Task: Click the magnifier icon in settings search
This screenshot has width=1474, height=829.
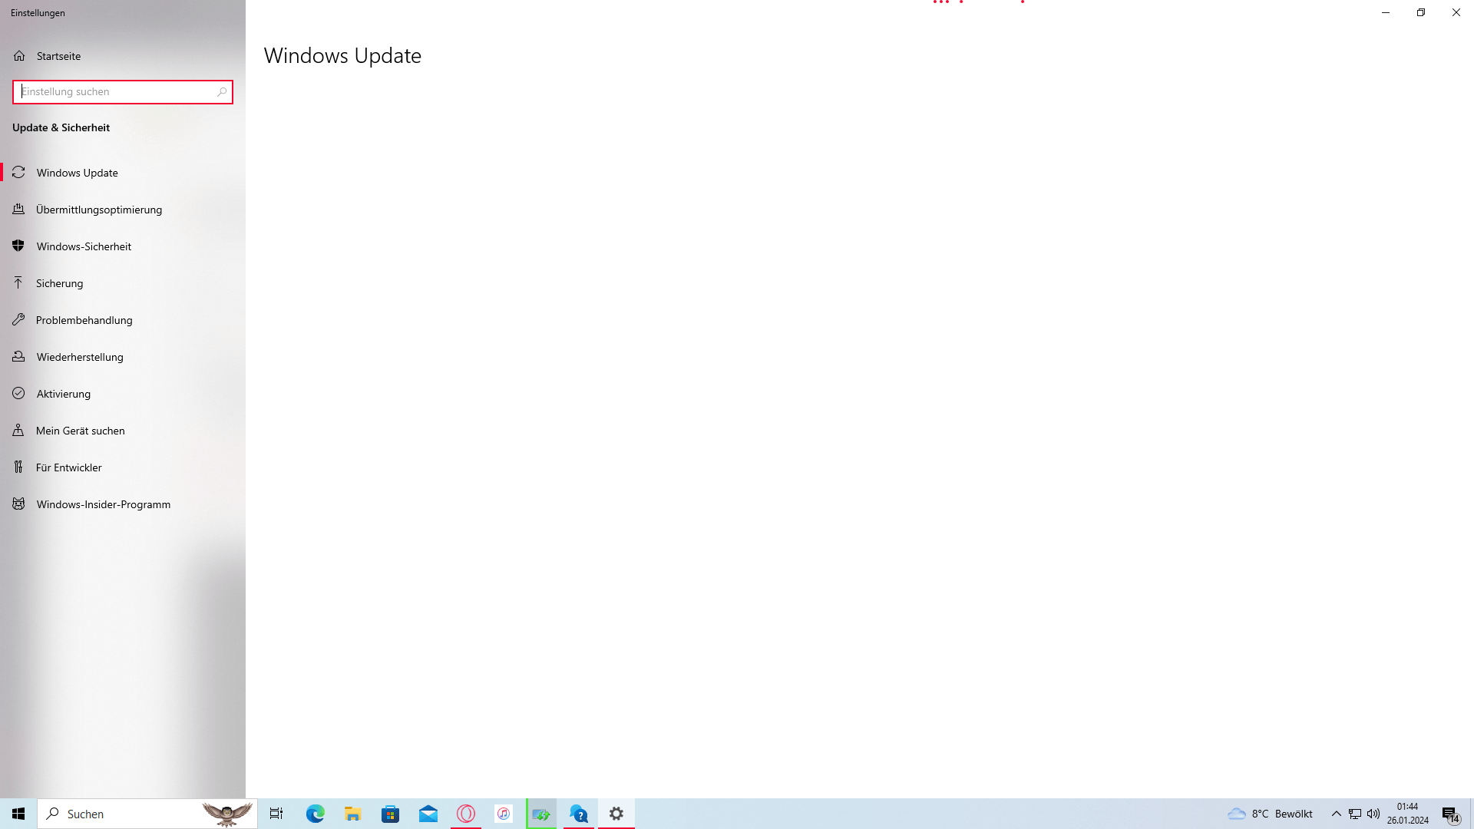Action: point(222,92)
